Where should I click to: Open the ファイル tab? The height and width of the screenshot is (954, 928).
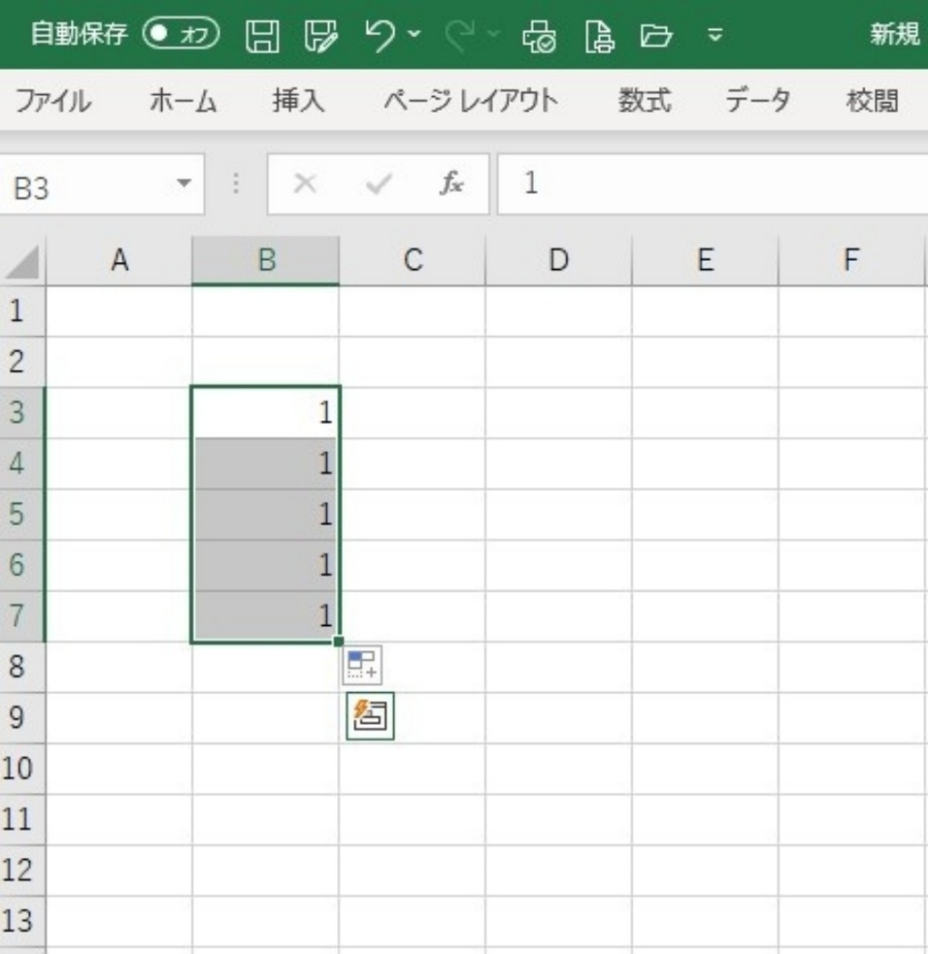pyautogui.click(x=53, y=101)
